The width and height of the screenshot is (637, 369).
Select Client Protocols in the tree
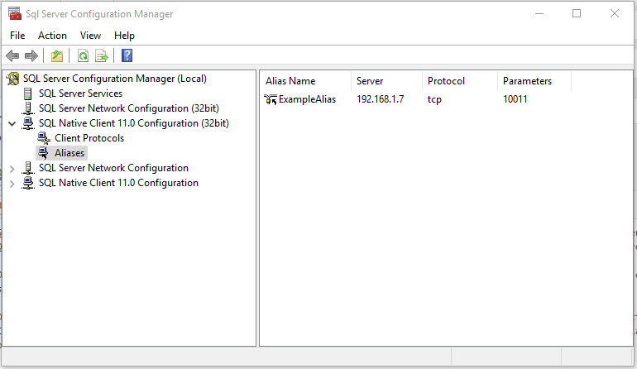[x=89, y=138]
